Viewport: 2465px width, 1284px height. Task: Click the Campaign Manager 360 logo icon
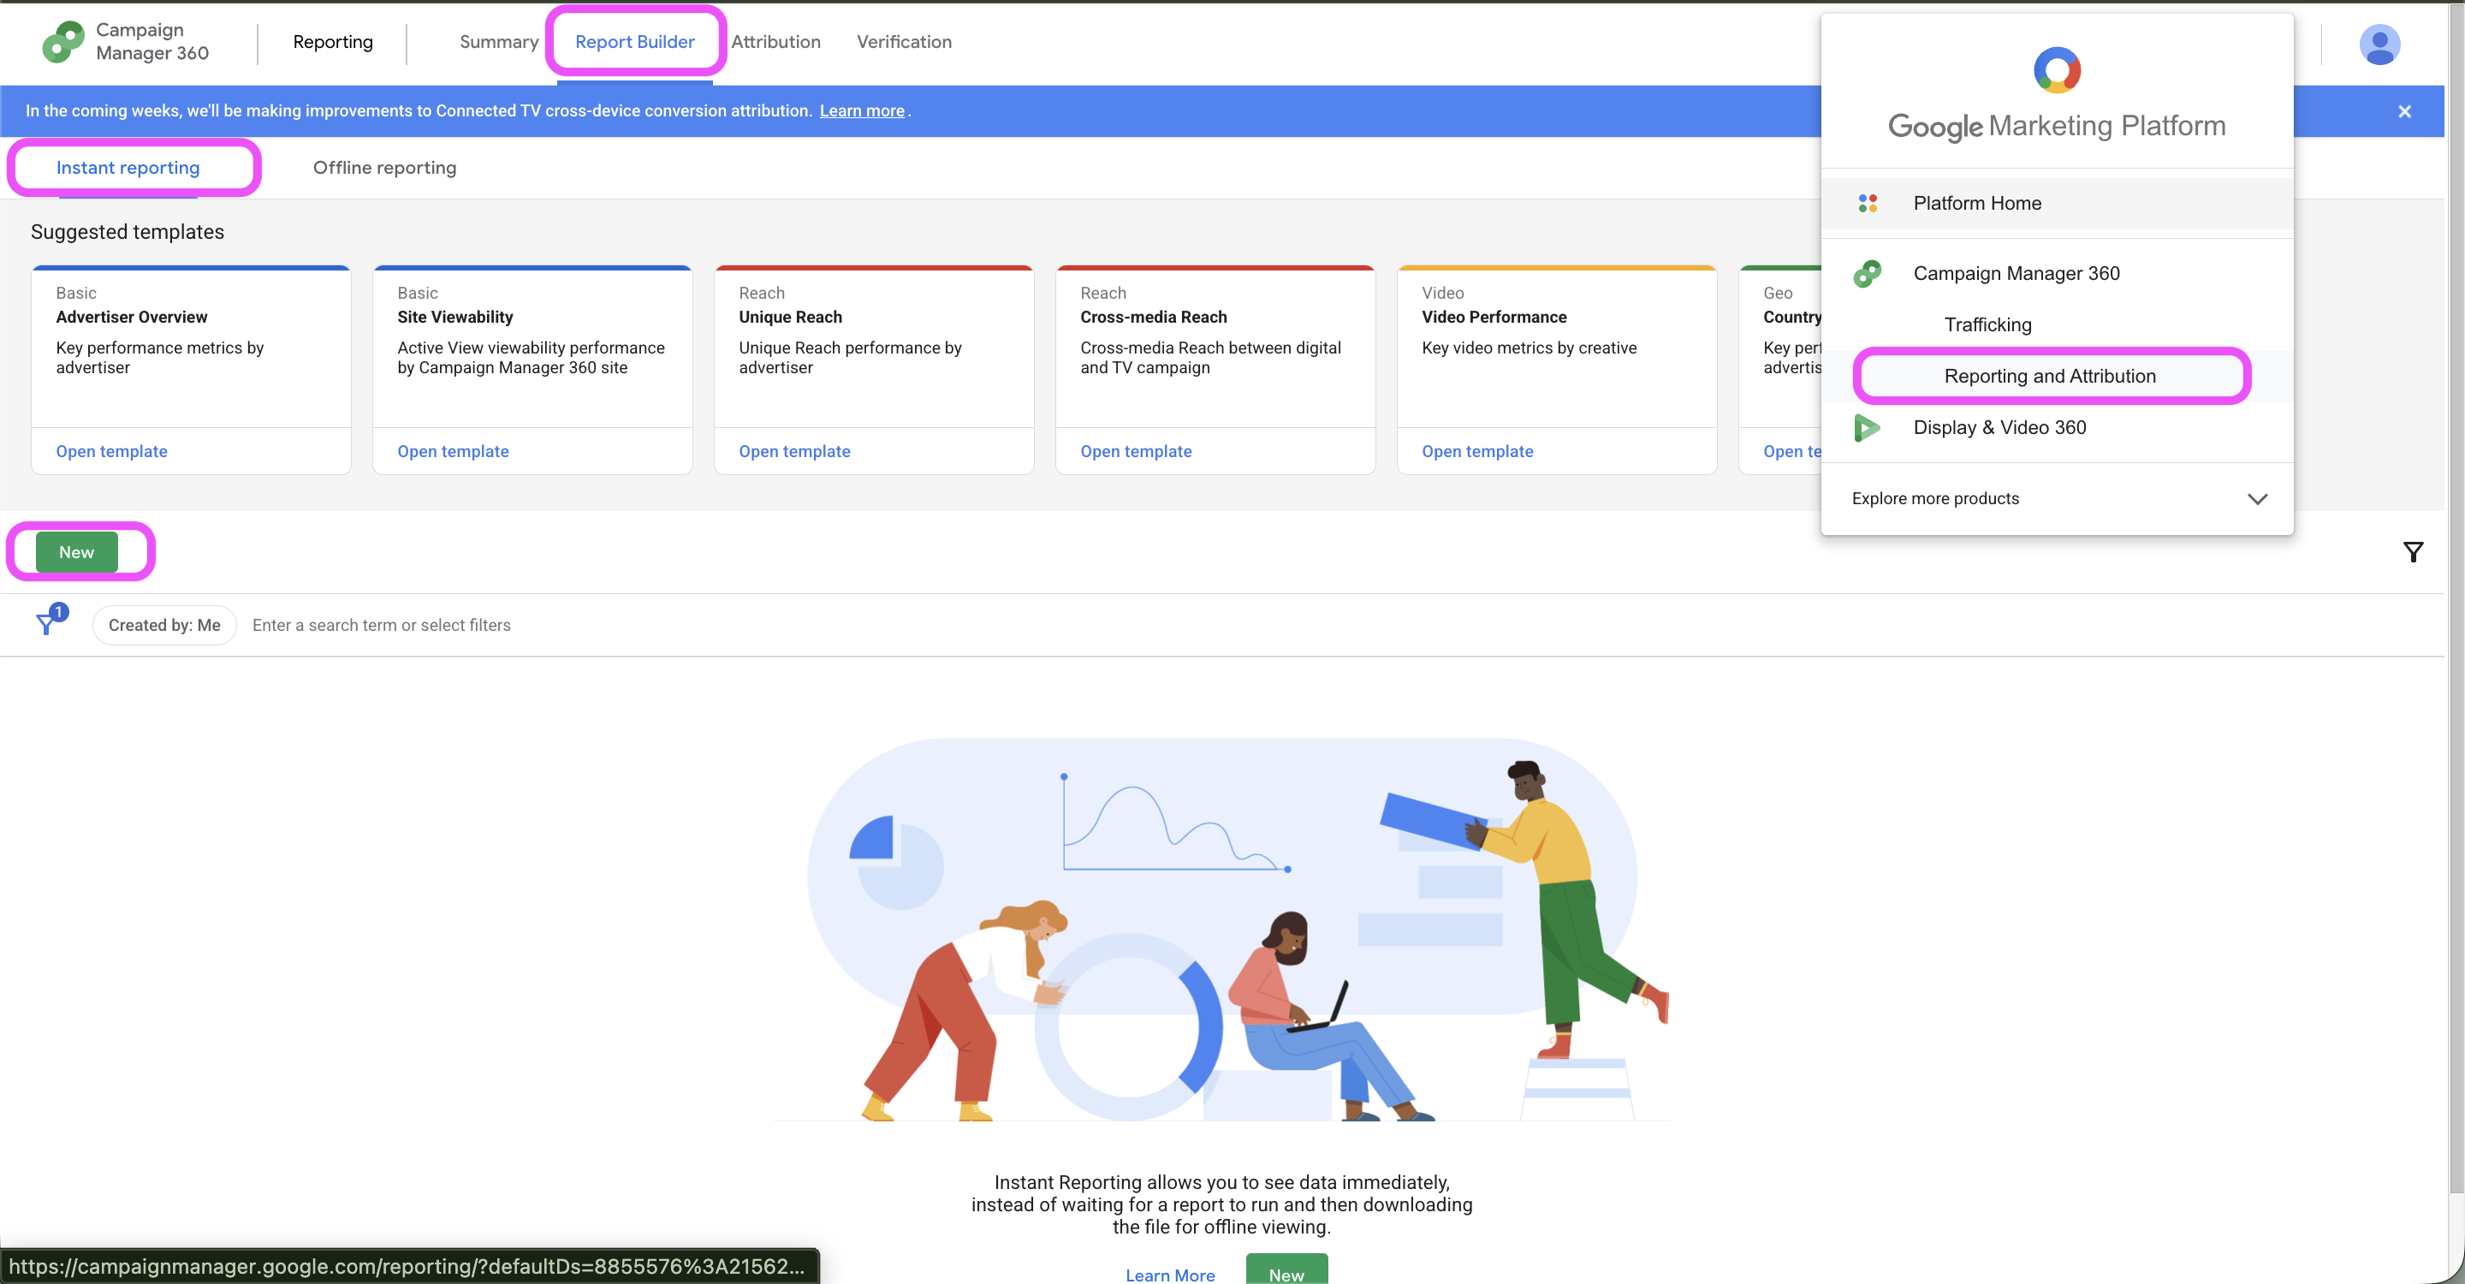(63, 42)
